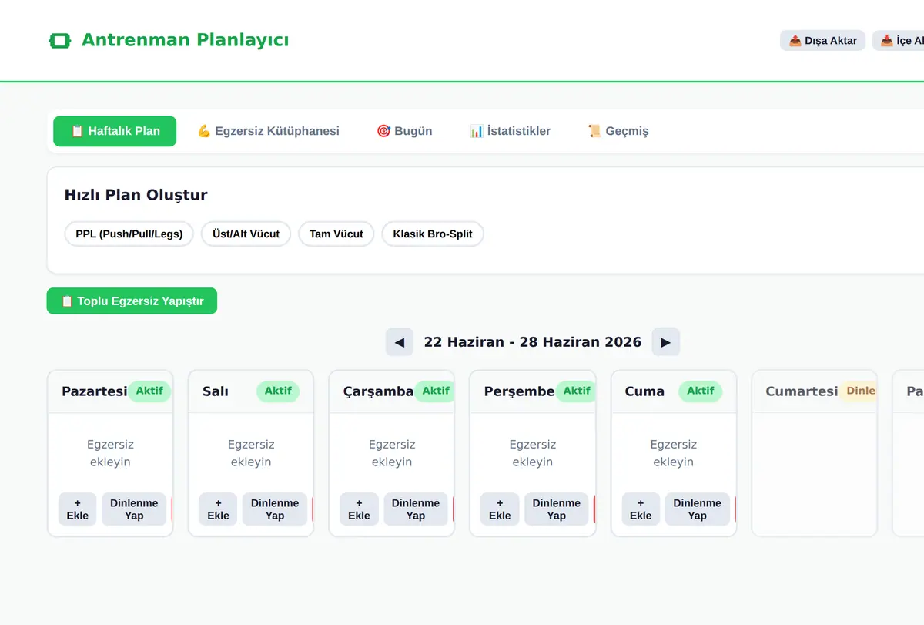Screen dimensions: 924x625
Task: Toggle Cumartesi Dinlenme status badge
Action: (859, 391)
